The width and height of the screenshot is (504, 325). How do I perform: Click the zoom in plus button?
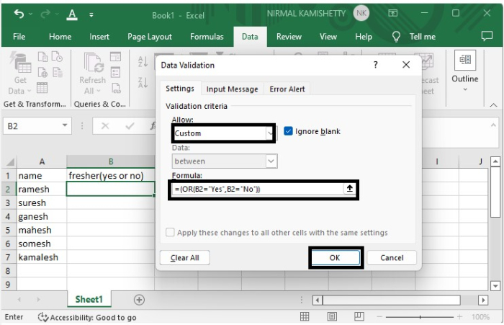pyautogui.click(x=459, y=317)
